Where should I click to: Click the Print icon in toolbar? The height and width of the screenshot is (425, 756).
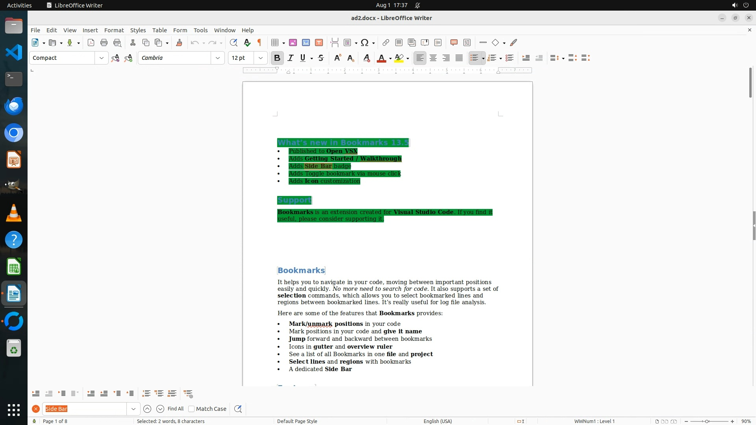104,42
